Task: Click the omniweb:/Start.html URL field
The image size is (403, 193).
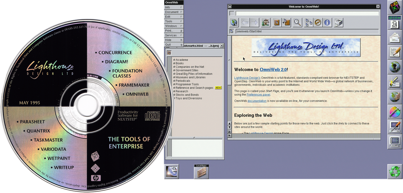Action: pyautogui.click(x=307, y=31)
